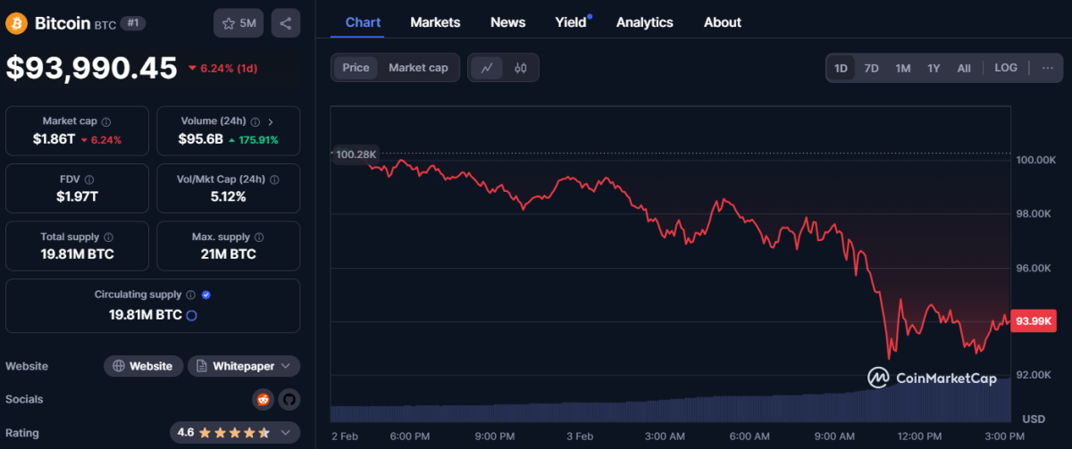Click the share icon next to Bitcoin

pos(286,23)
